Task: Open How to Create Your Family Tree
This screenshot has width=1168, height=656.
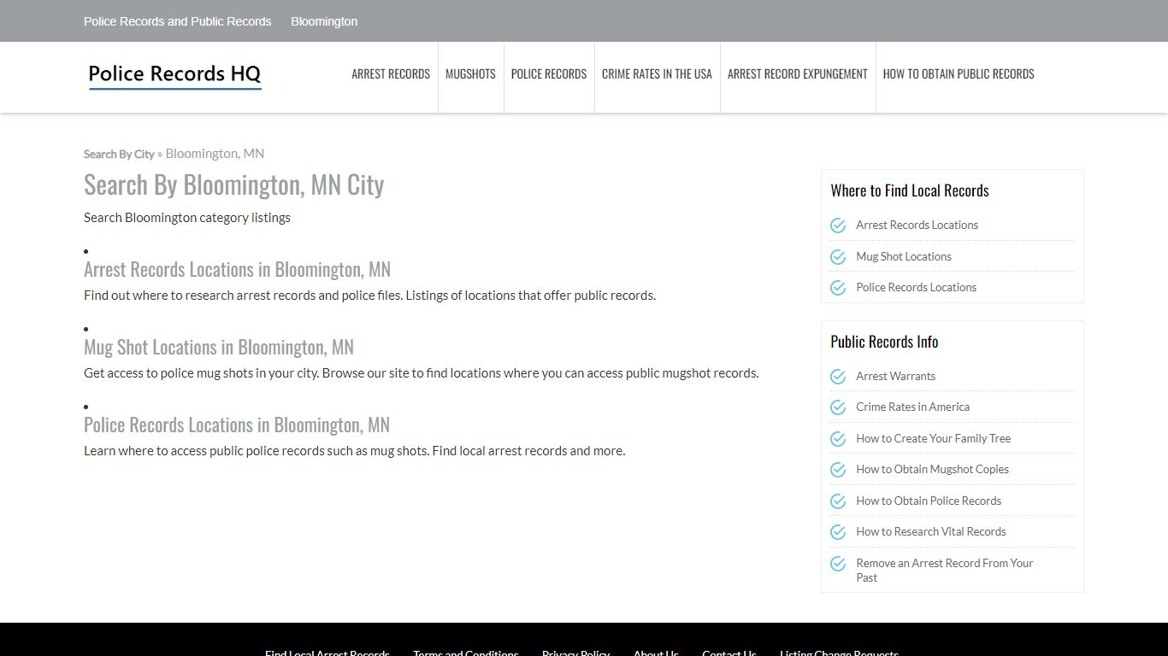Action: click(933, 439)
